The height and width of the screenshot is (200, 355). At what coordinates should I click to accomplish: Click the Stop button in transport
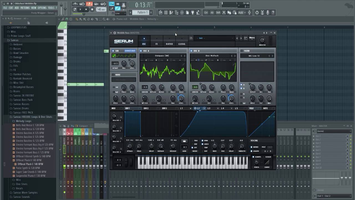tap(86, 9)
